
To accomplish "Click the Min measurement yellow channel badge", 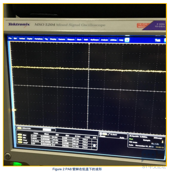I will (x=20, y=137).
